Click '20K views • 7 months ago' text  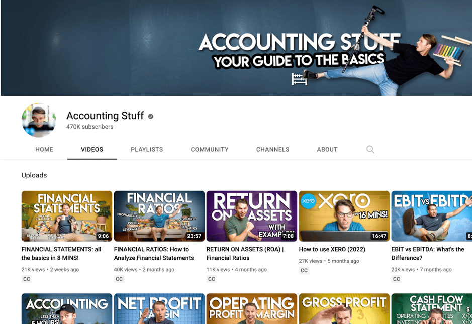tap(421, 270)
